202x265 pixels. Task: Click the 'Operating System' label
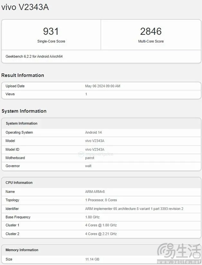tap(19, 132)
